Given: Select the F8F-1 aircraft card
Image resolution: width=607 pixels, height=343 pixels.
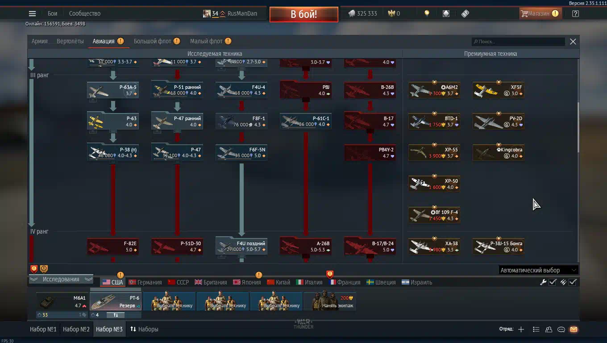Looking at the screenshot, I should (241, 121).
